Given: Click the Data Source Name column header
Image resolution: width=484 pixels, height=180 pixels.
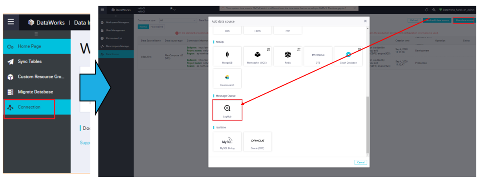Looking at the screenshot, I should (151, 41).
